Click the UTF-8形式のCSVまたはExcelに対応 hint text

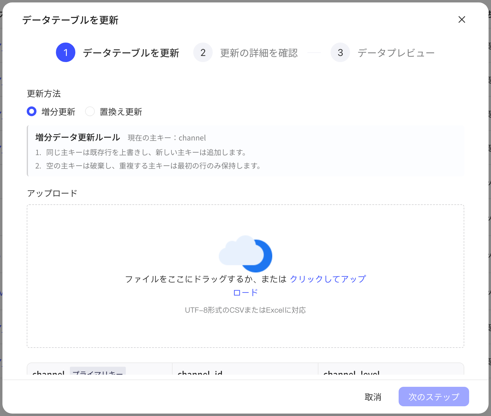coord(245,310)
